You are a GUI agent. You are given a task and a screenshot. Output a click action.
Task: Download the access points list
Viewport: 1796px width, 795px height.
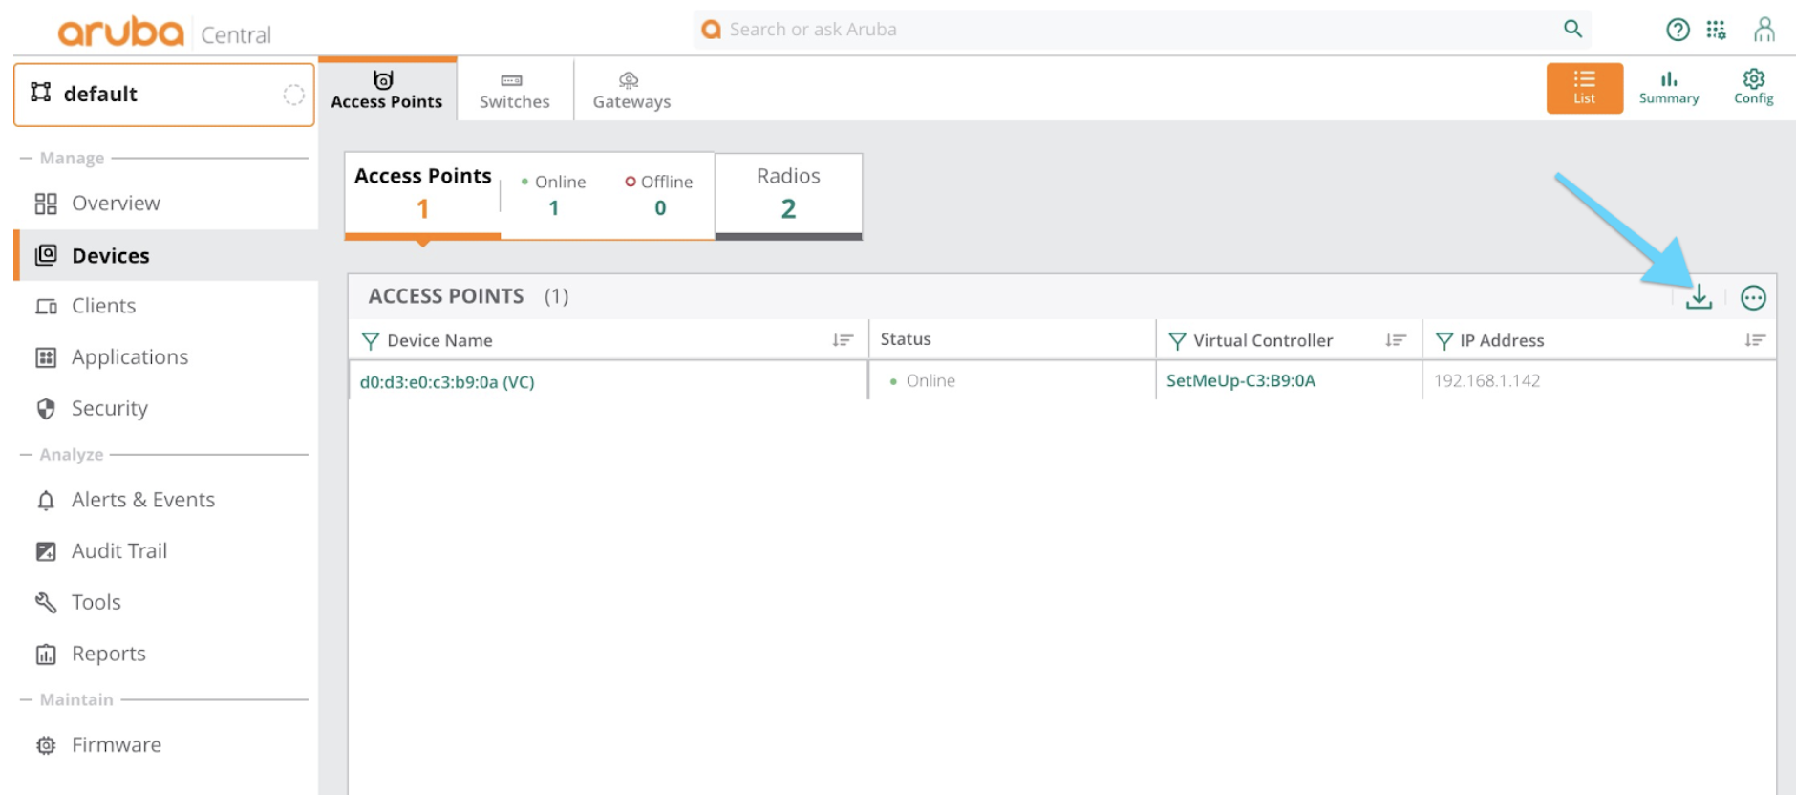(1699, 297)
